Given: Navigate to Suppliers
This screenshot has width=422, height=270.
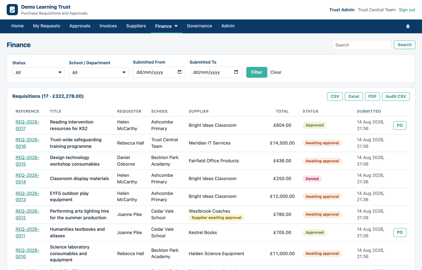Looking at the screenshot, I should pos(136,26).
